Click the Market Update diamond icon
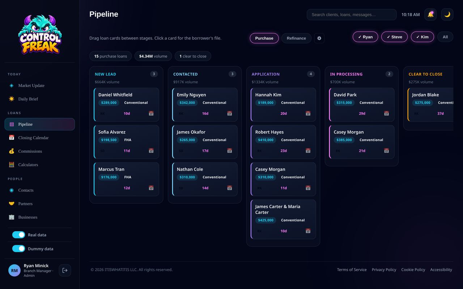The height and width of the screenshot is (289, 463). tap(12, 86)
